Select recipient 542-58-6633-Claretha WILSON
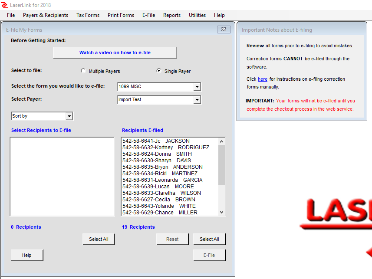The image size is (372, 279). (x=170, y=193)
